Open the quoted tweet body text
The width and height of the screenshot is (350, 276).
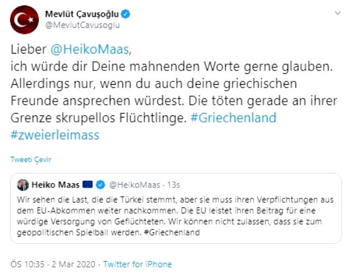coord(175,216)
